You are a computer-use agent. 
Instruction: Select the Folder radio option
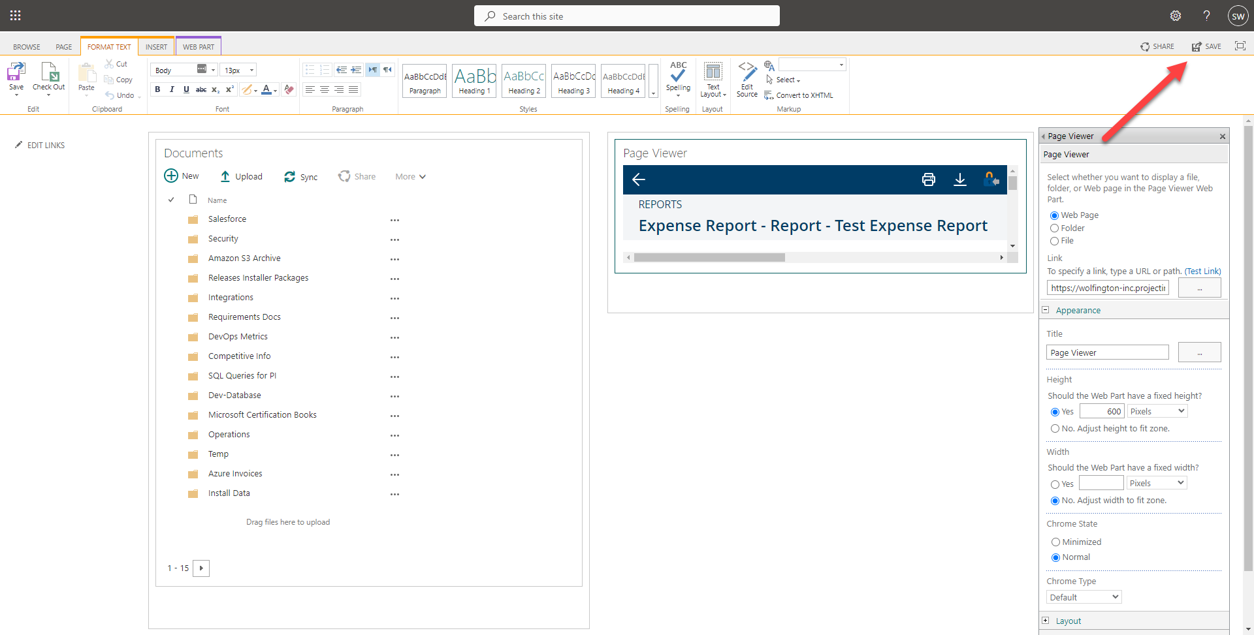coord(1054,228)
